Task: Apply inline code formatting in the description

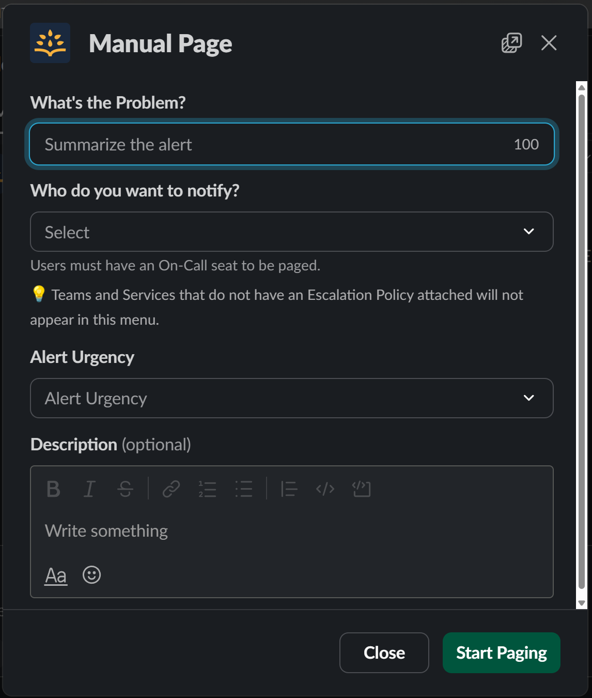Action: click(324, 489)
